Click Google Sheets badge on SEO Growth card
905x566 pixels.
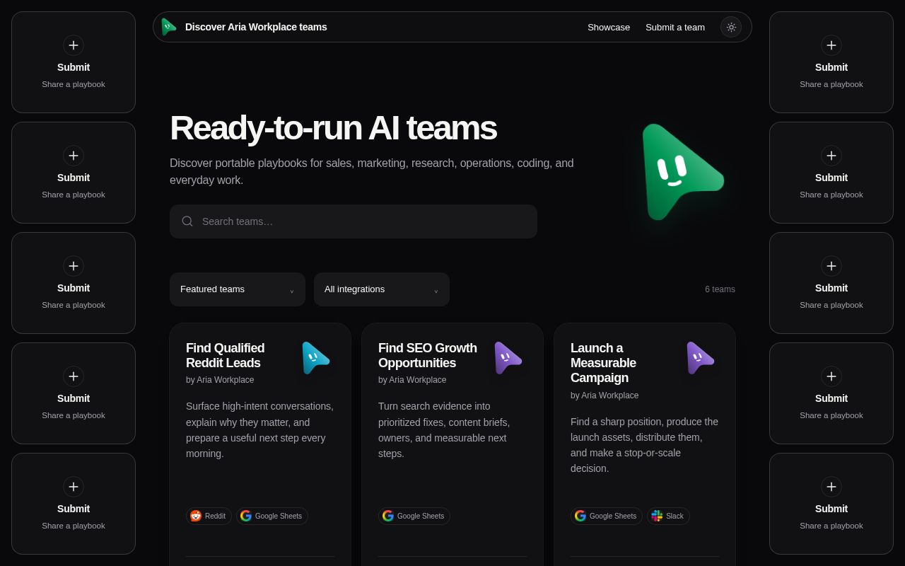point(414,516)
